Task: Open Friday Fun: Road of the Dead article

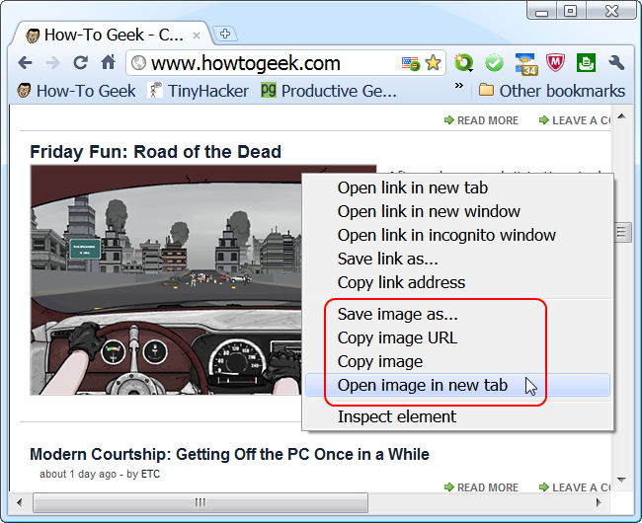Action: pyautogui.click(x=156, y=152)
